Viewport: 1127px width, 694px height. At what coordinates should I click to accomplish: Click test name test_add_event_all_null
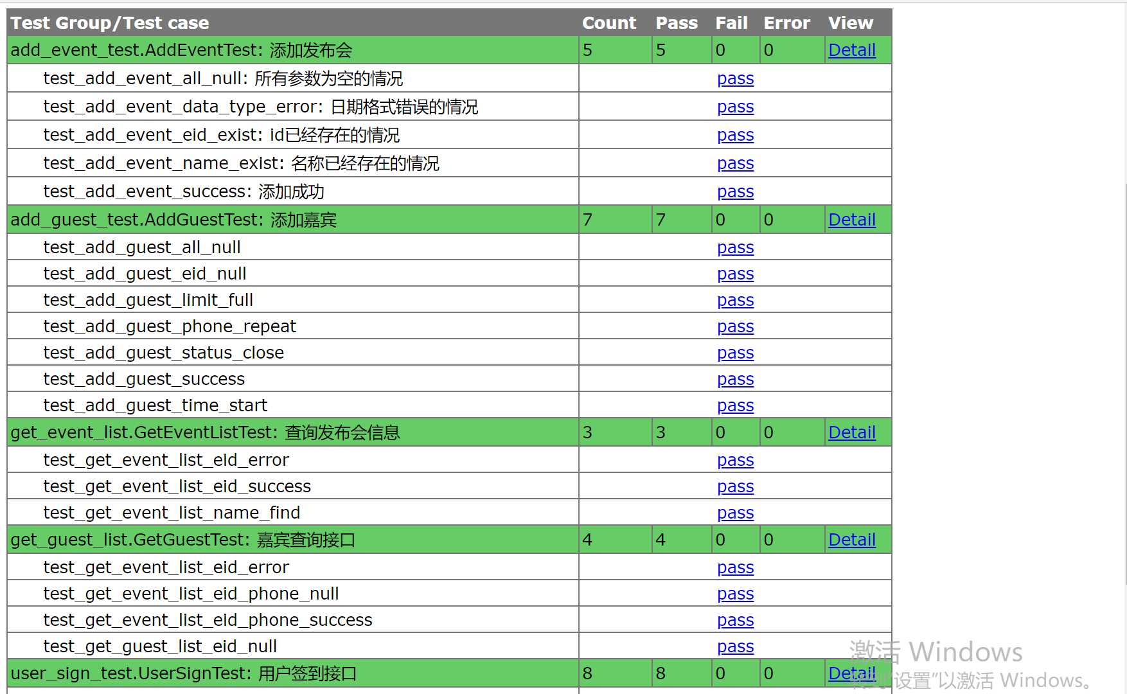[223, 78]
